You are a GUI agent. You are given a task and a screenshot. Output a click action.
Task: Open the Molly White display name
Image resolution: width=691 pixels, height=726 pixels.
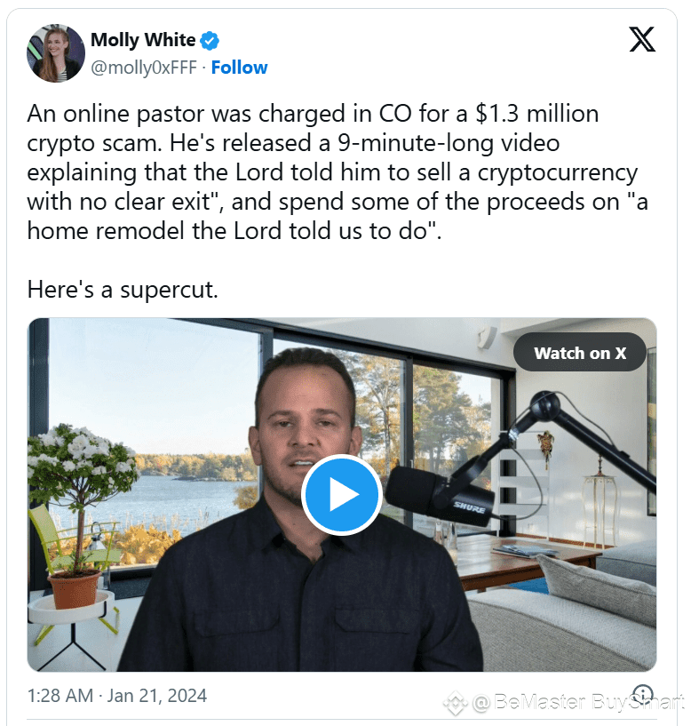[x=143, y=40]
